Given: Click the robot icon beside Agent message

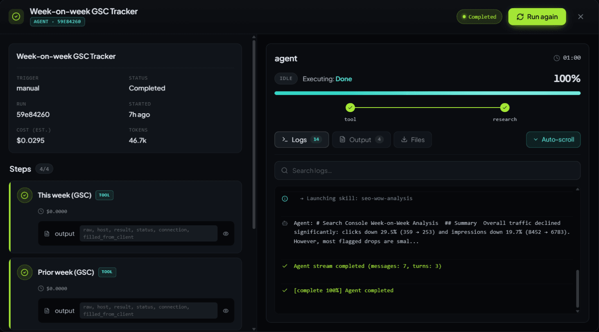Looking at the screenshot, I should 285,223.
